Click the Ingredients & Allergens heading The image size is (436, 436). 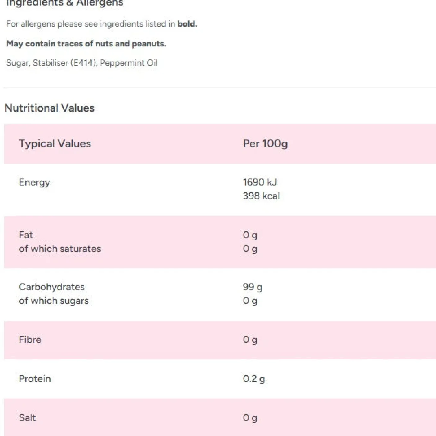point(64,3)
